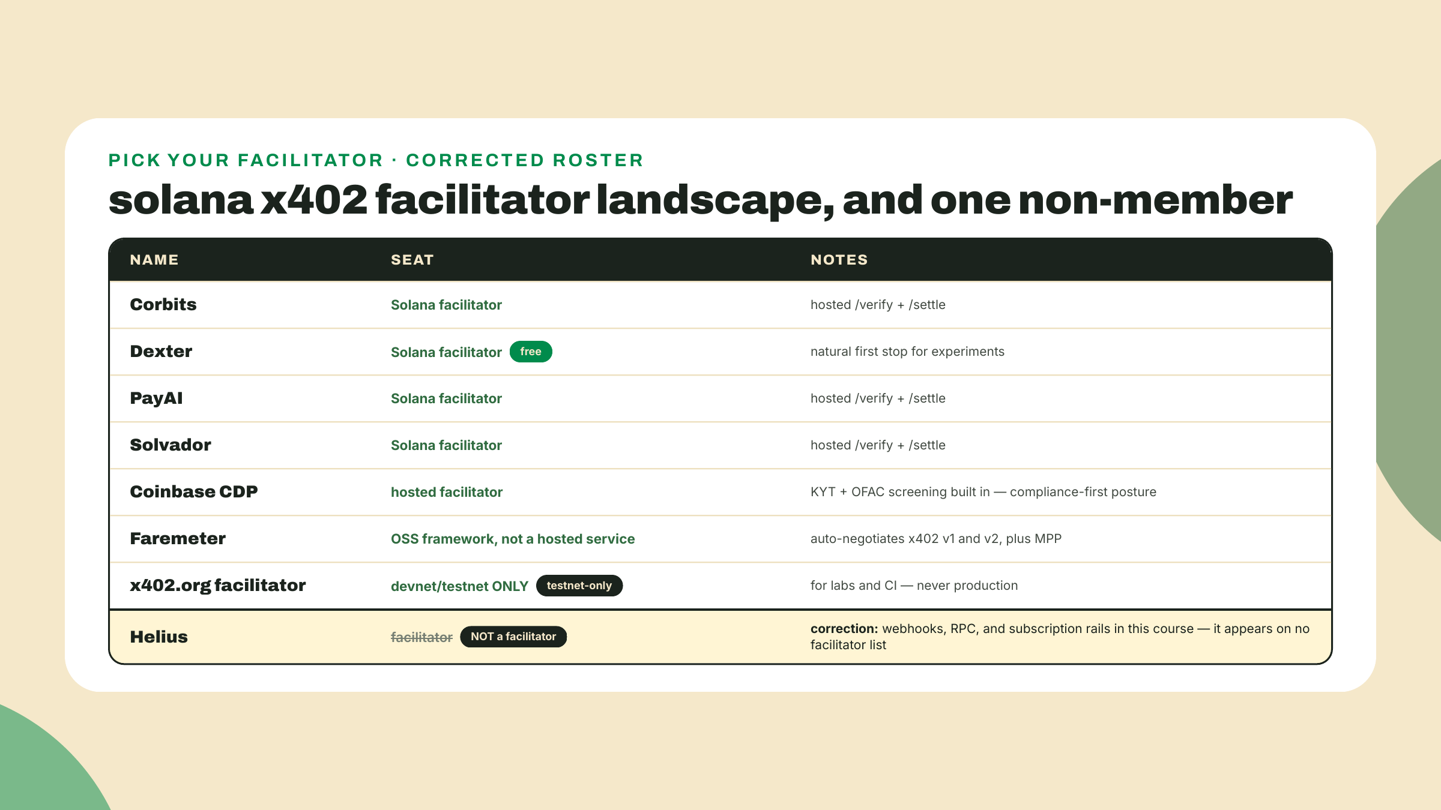The width and height of the screenshot is (1441, 810).
Task: Click the green 'free' badge for Dexter
Action: click(531, 352)
